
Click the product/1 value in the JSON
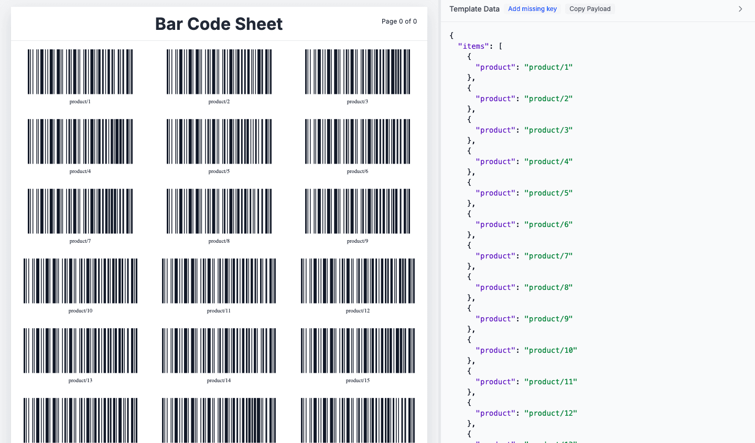(x=548, y=67)
